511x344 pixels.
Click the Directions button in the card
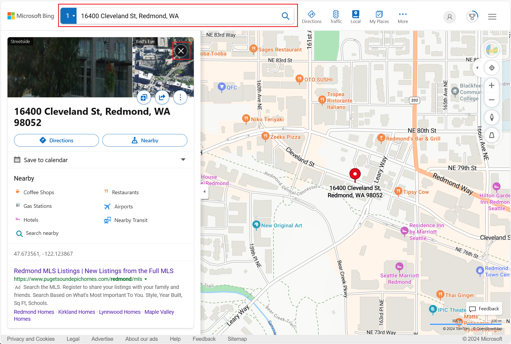56,140
